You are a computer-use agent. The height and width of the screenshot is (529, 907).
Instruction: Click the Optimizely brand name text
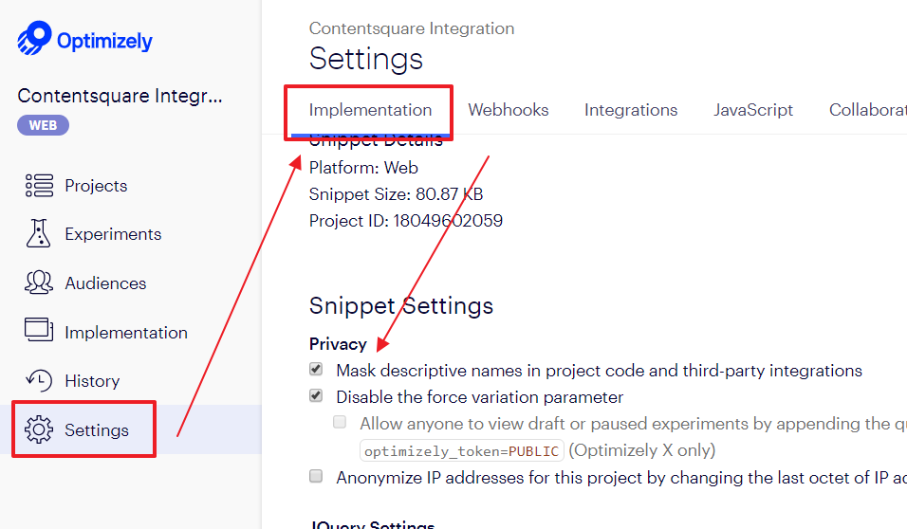pyautogui.click(x=104, y=41)
